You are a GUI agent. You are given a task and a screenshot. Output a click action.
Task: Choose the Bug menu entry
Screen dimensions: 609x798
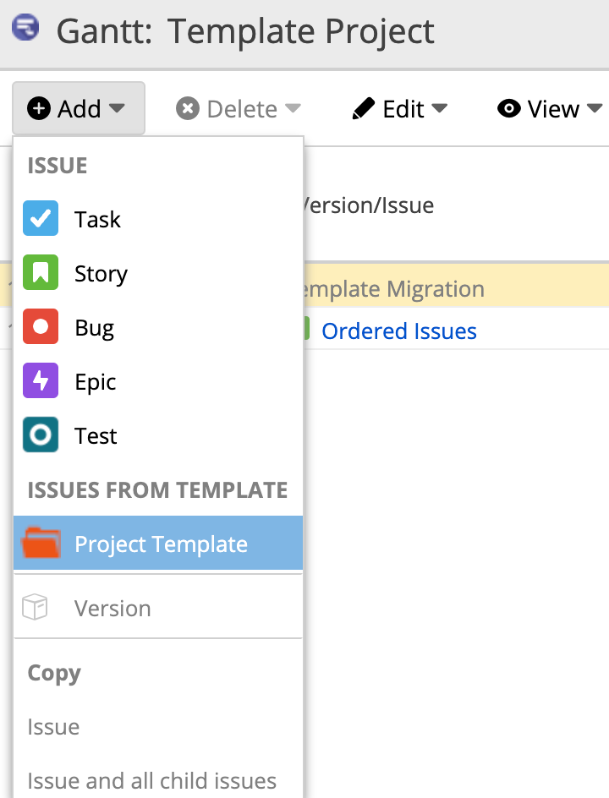[x=94, y=328]
